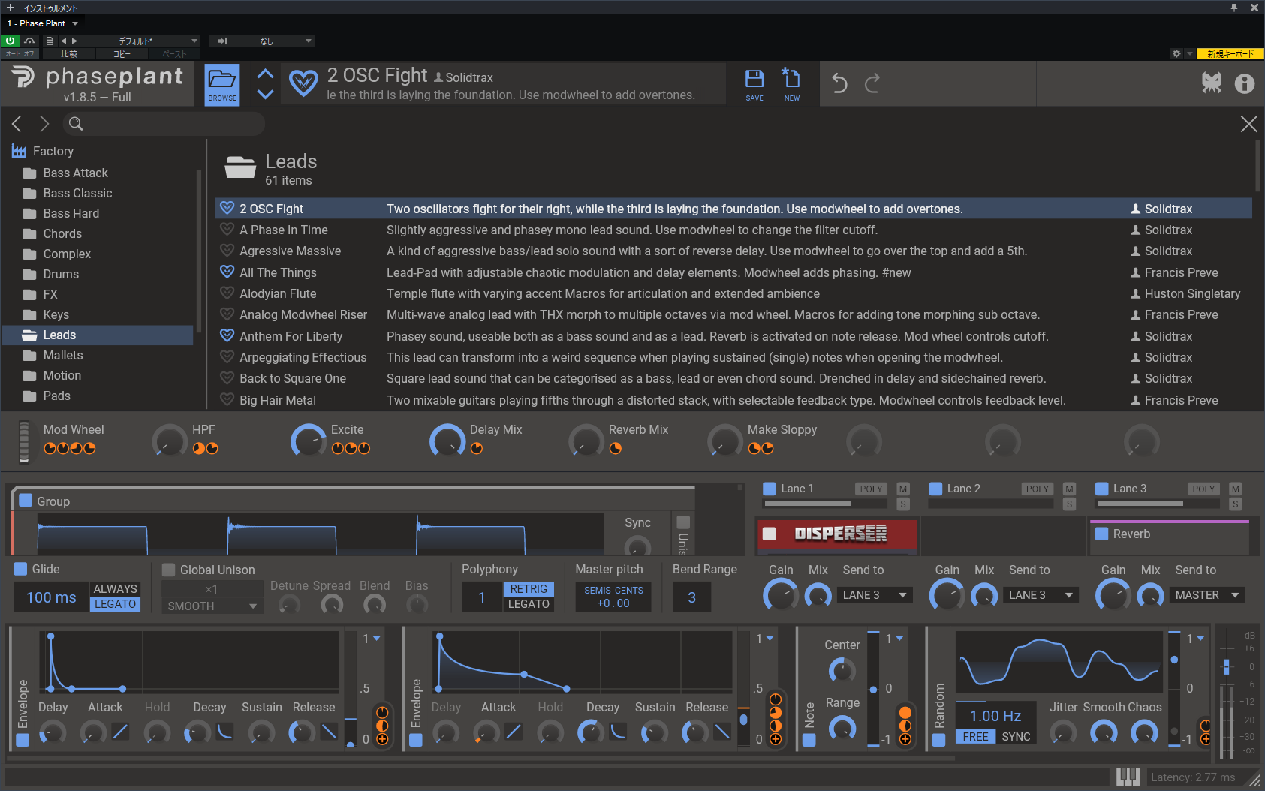Mute Lane 1 with M button
Image resolution: width=1265 pixels, height=791 pixels.
(x=903, y=489)
